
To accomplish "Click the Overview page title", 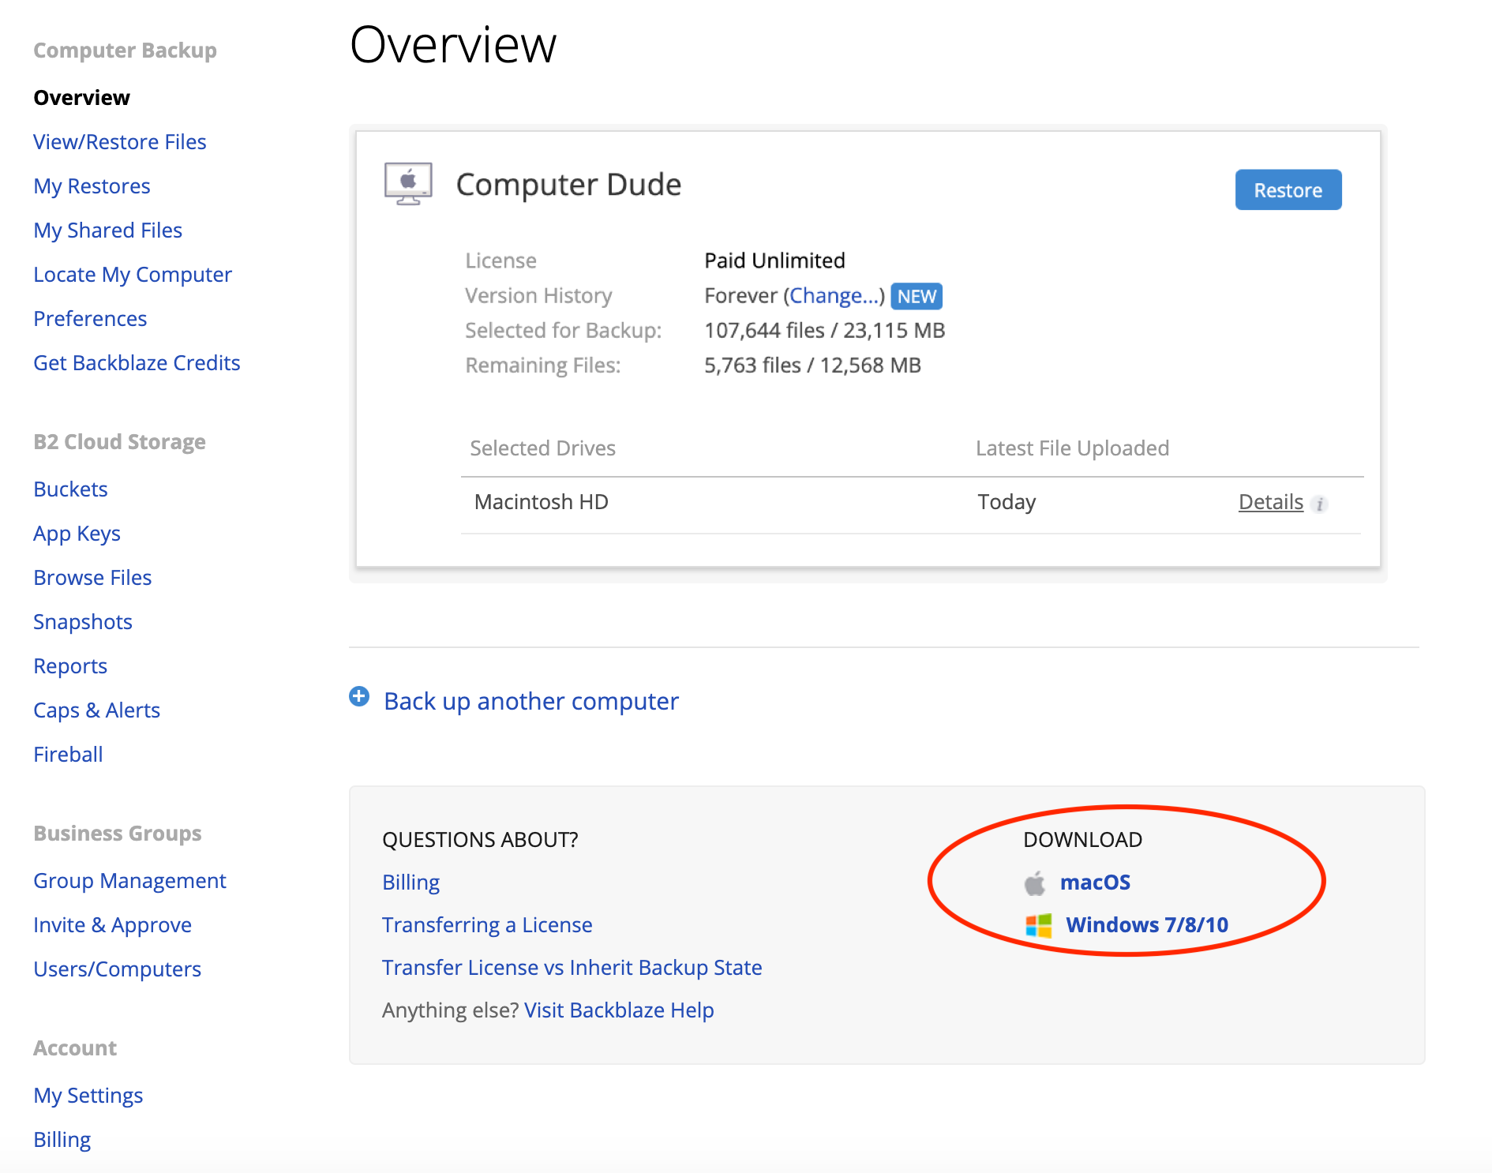I will [453, 44].
